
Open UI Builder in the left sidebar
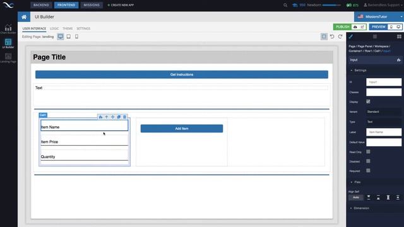point(8,44)
